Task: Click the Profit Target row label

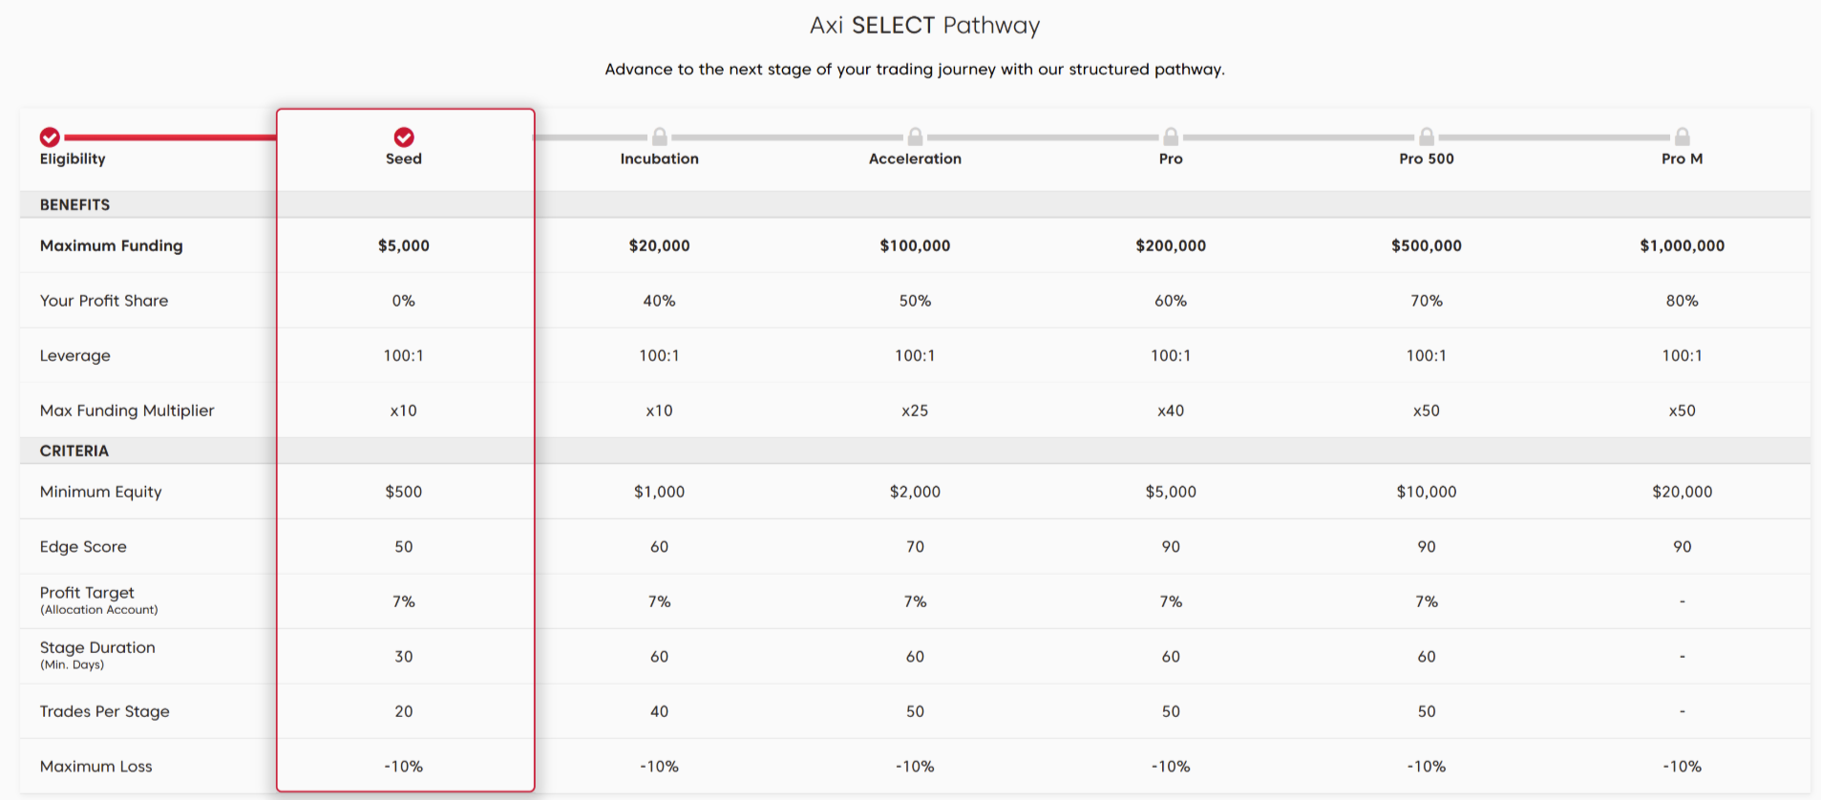Action: click(87, 593)
